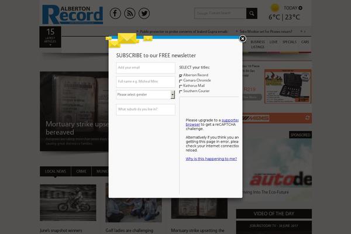Close the newsletter popup

coord(242,39)
